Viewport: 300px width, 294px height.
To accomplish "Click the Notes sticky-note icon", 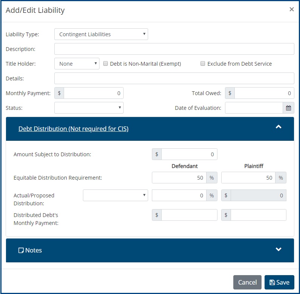I will [x=21, y=250].
